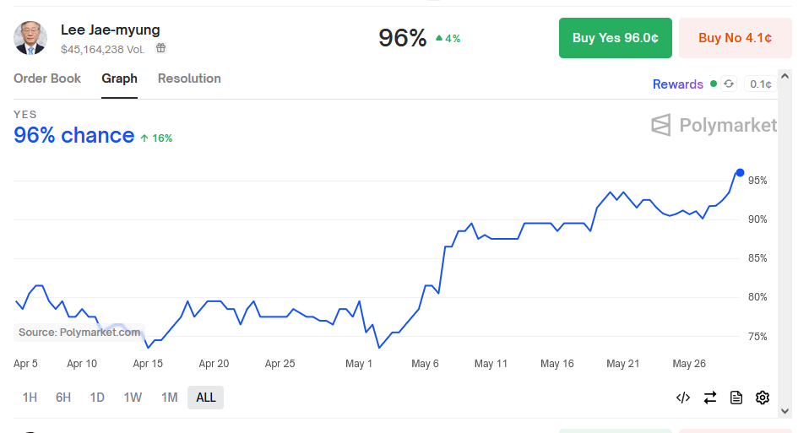
Task: Click the gift icon beside the volume
Action: pos(161,49)
